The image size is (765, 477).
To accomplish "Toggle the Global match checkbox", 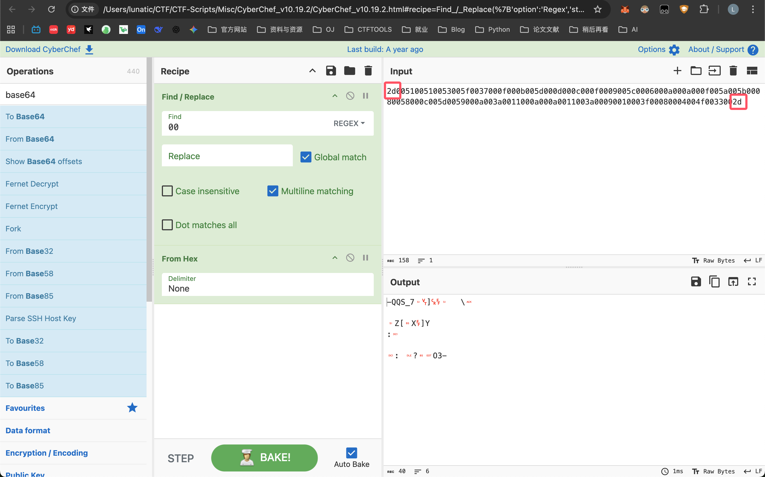I will pyautogui.click(x=306, y=157).
